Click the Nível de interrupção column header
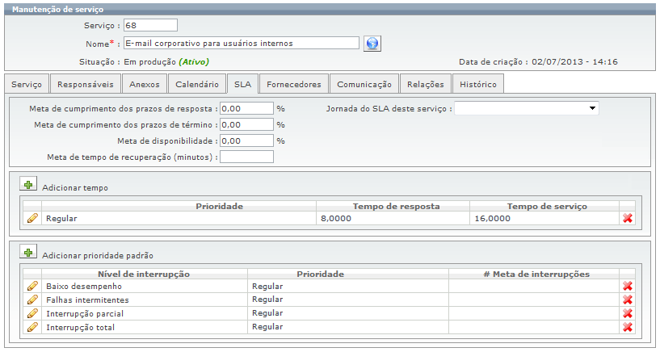The image size is (660, 352). click(x=144, y=274)
